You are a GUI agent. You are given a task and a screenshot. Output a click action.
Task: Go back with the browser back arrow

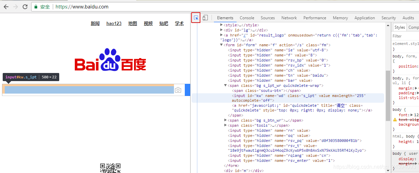[x=6, y=7]
